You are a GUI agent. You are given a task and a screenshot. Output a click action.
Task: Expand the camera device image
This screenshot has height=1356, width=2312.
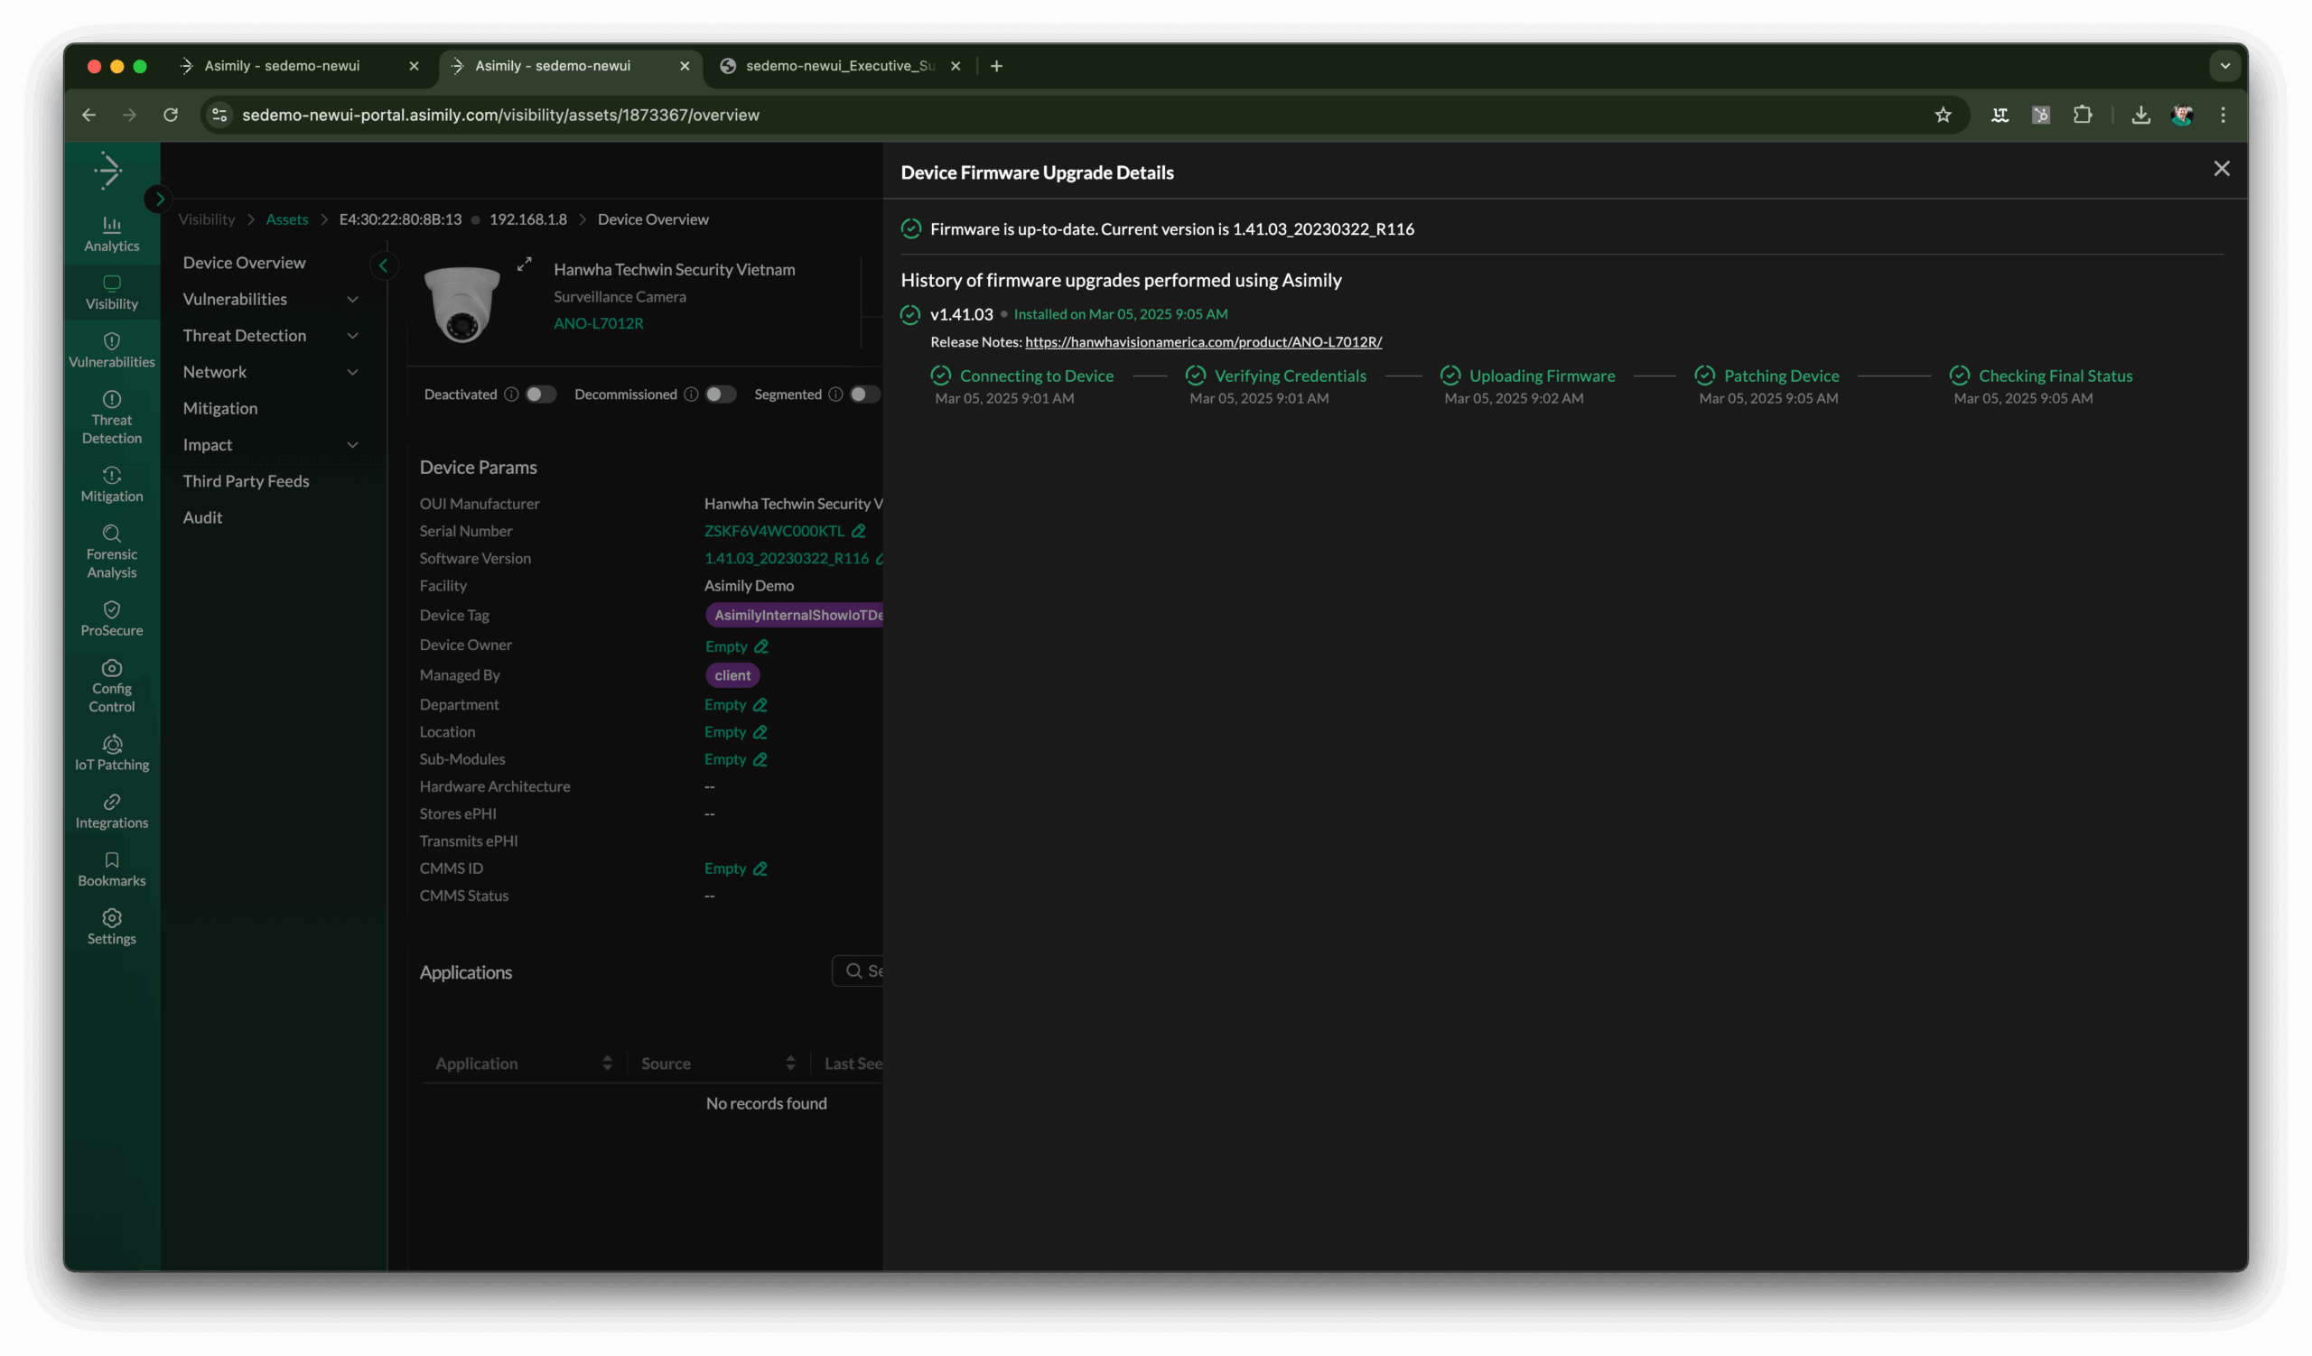pos(524,264)
